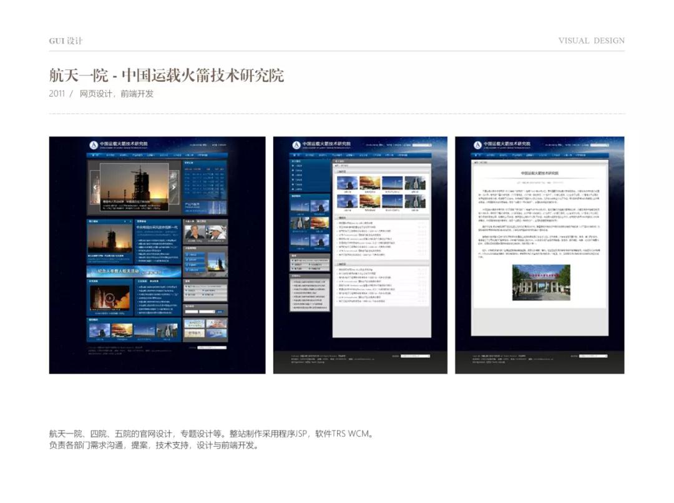
Task: Click the large launch tower carousel image
Action: 134,187
